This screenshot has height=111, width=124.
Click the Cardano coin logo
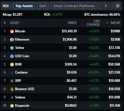pyautogui.click(x=12, y=73)
